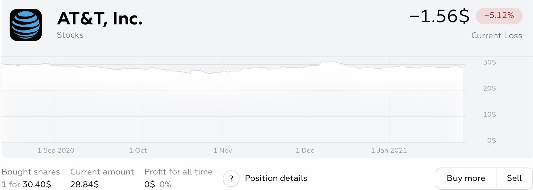Open the question mark help icon
This screenshot has height=190, width=533.
coord(231,179)
